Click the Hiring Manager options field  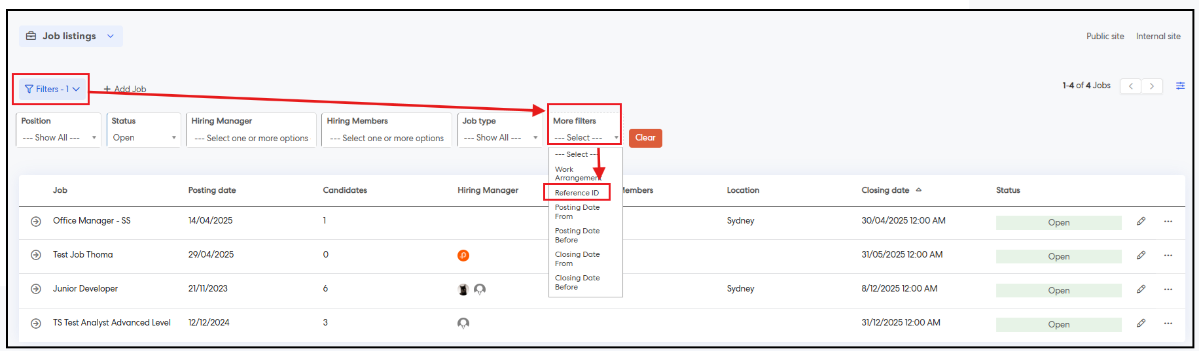point(251,138)
